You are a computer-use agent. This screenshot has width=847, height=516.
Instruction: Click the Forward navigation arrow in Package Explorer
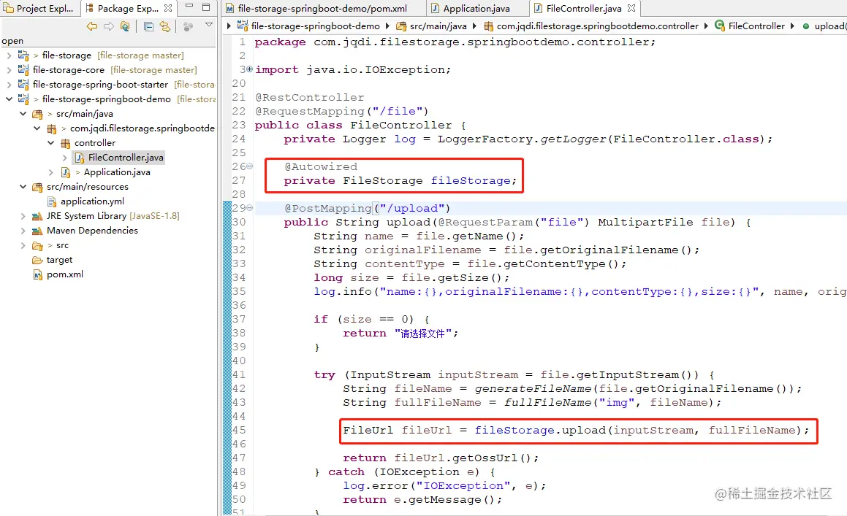[x=109, y=26]
